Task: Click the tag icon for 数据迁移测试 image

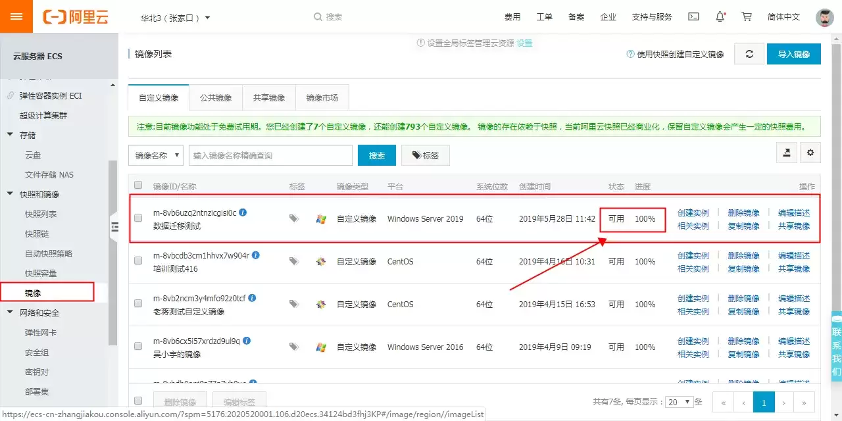Action: point(294,218)
